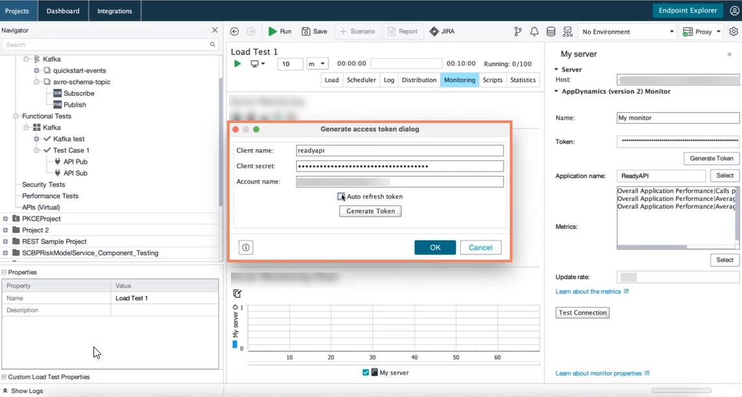742x397 pixels.
Task: Open notifications via the bell icon
Action: coord(534,31)
